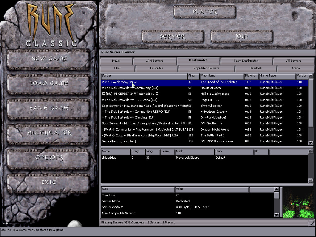Open Options from main menu
Screen dimensions: 316x237
(49, 158)
